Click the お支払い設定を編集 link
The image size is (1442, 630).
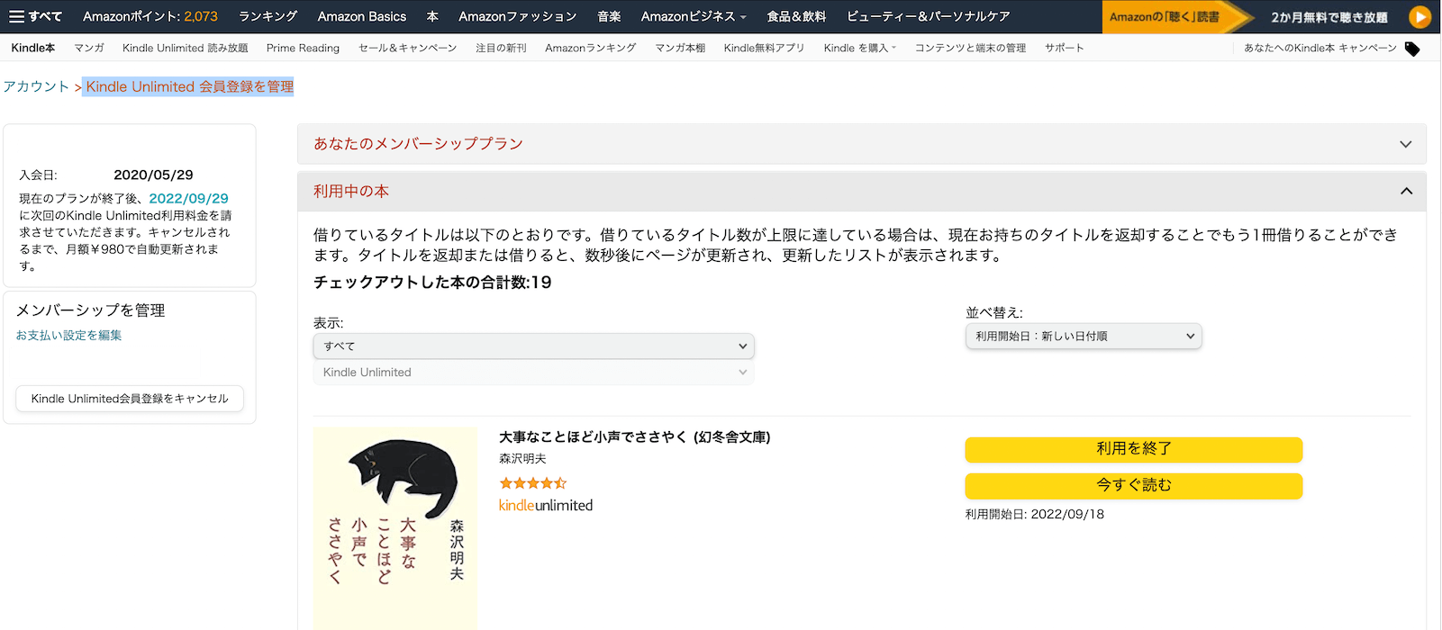pyautogui.click(x=68, y=335)
